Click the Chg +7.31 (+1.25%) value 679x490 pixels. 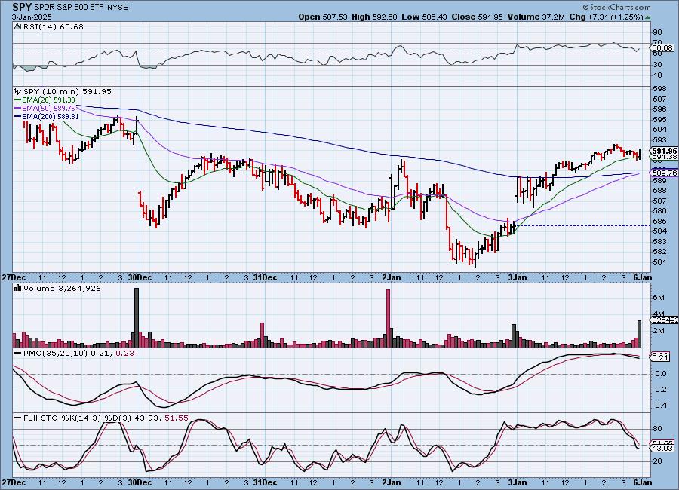click(x=607, y=17)
